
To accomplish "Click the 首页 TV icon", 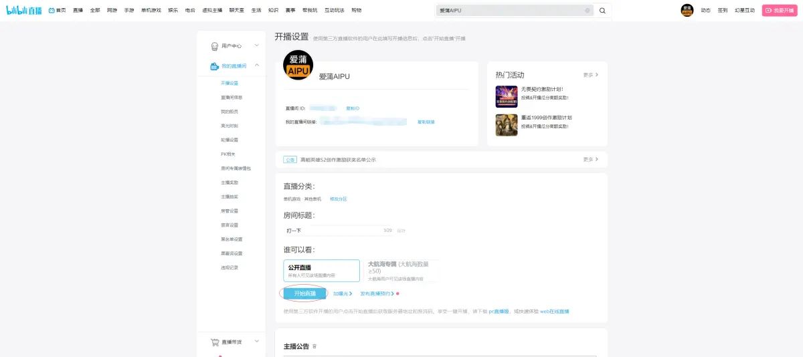I will 52,11.
